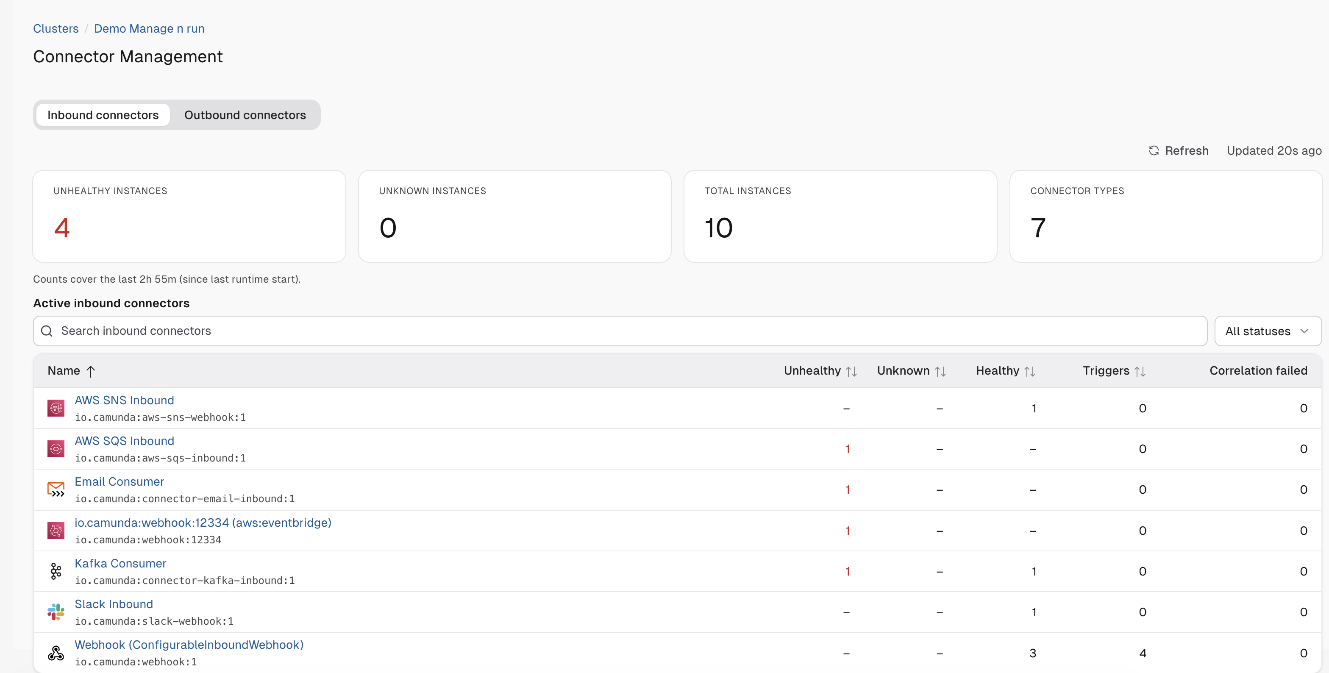Click healthy count 3 in Webhook row
Image resolution: width=1329 pixels, height=673 pixels.
1032,654
